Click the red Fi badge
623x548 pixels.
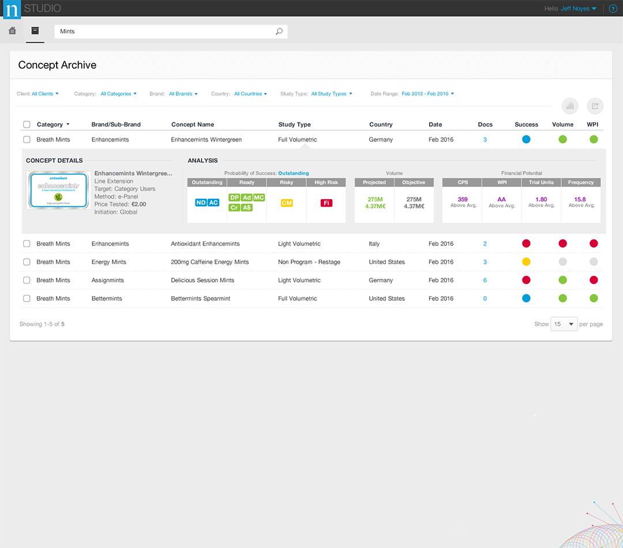[326, 203]
